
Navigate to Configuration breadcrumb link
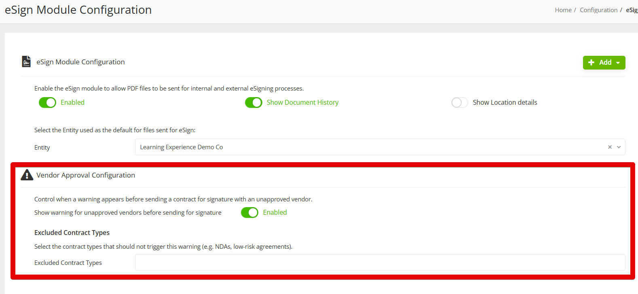coord(598,10)
